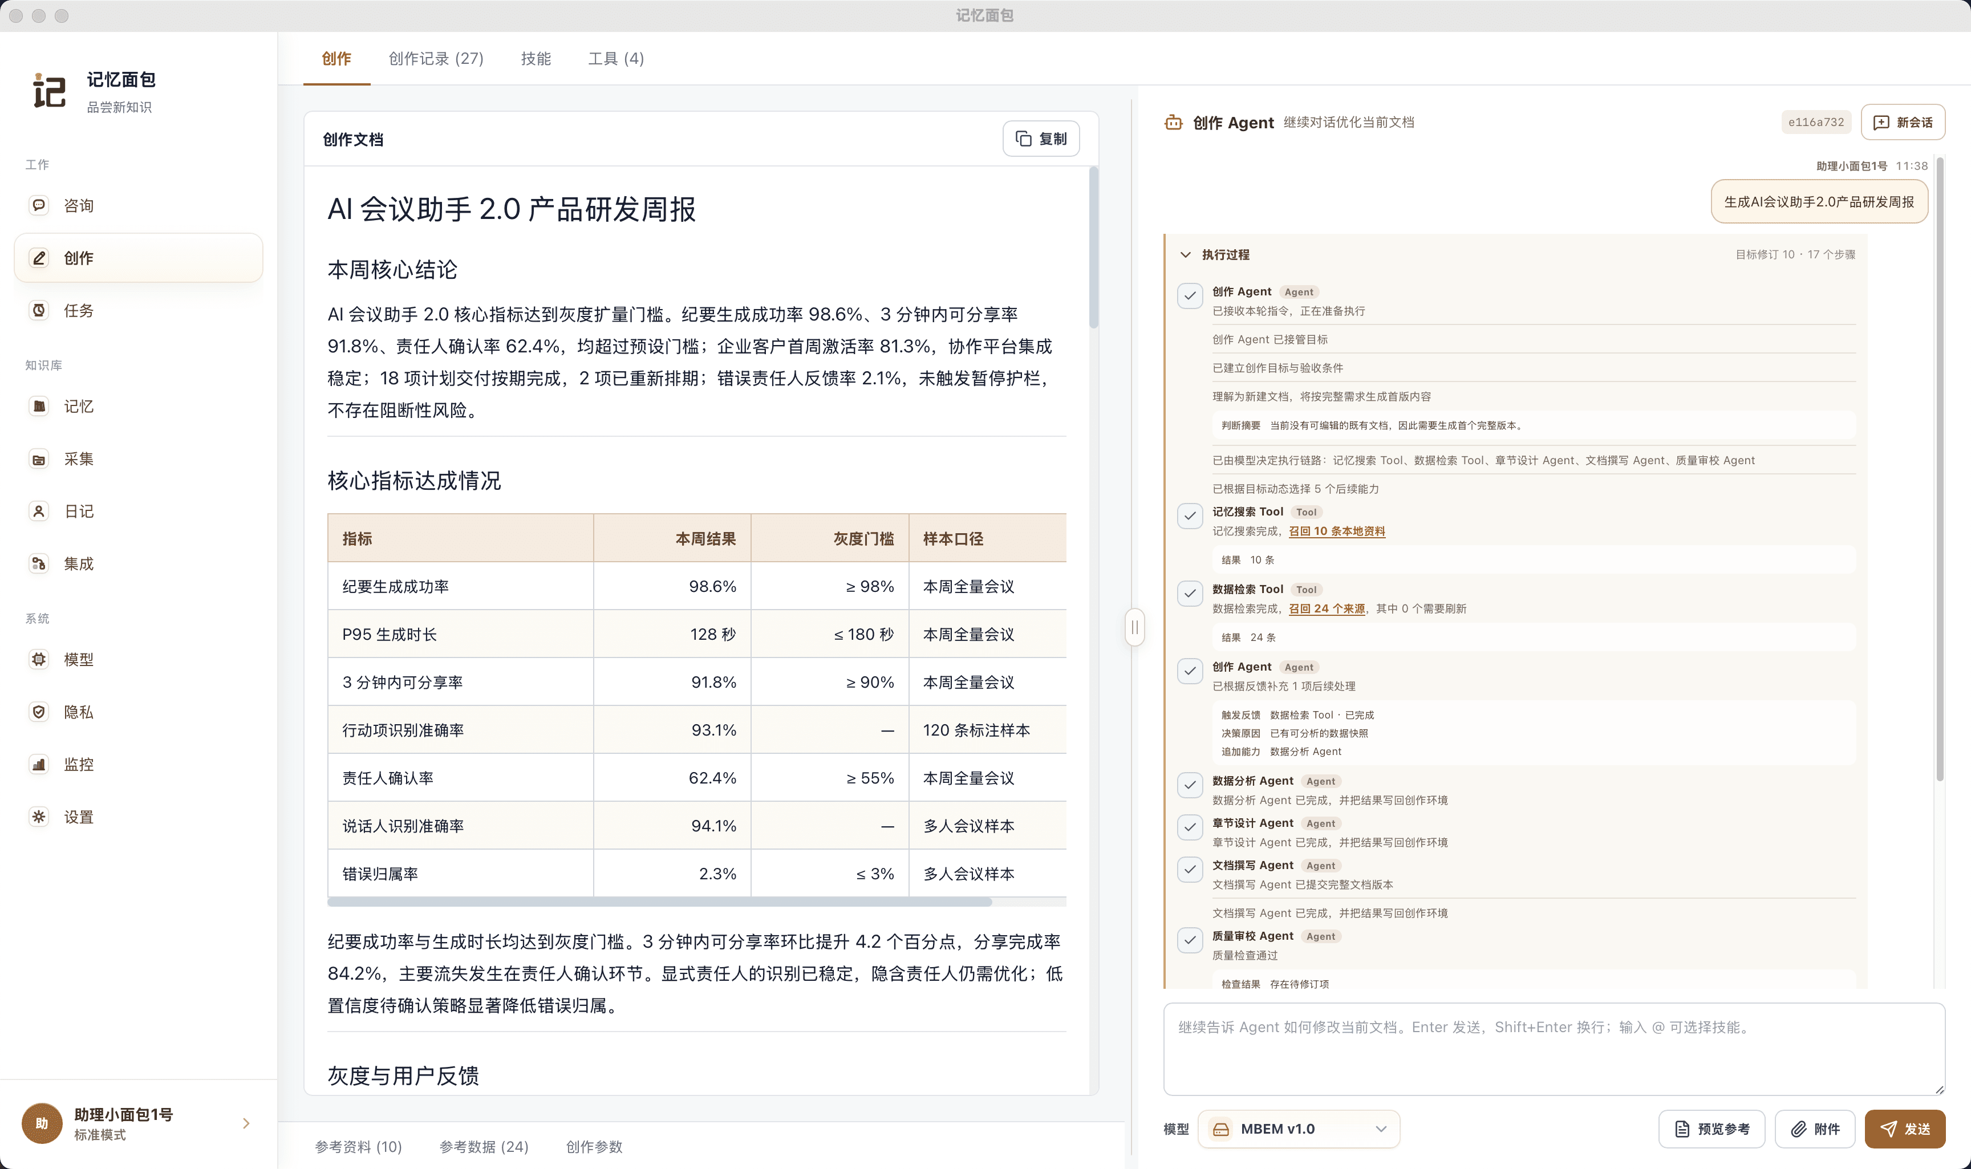Open the 集成 integration icon
Viewport: 1971px width, 1169px height.
tap(39, 564)
